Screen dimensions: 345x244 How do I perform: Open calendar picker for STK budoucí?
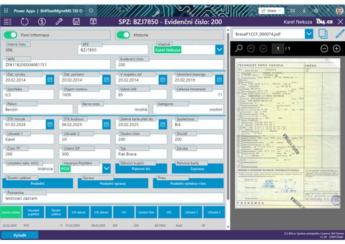point(106,124)
